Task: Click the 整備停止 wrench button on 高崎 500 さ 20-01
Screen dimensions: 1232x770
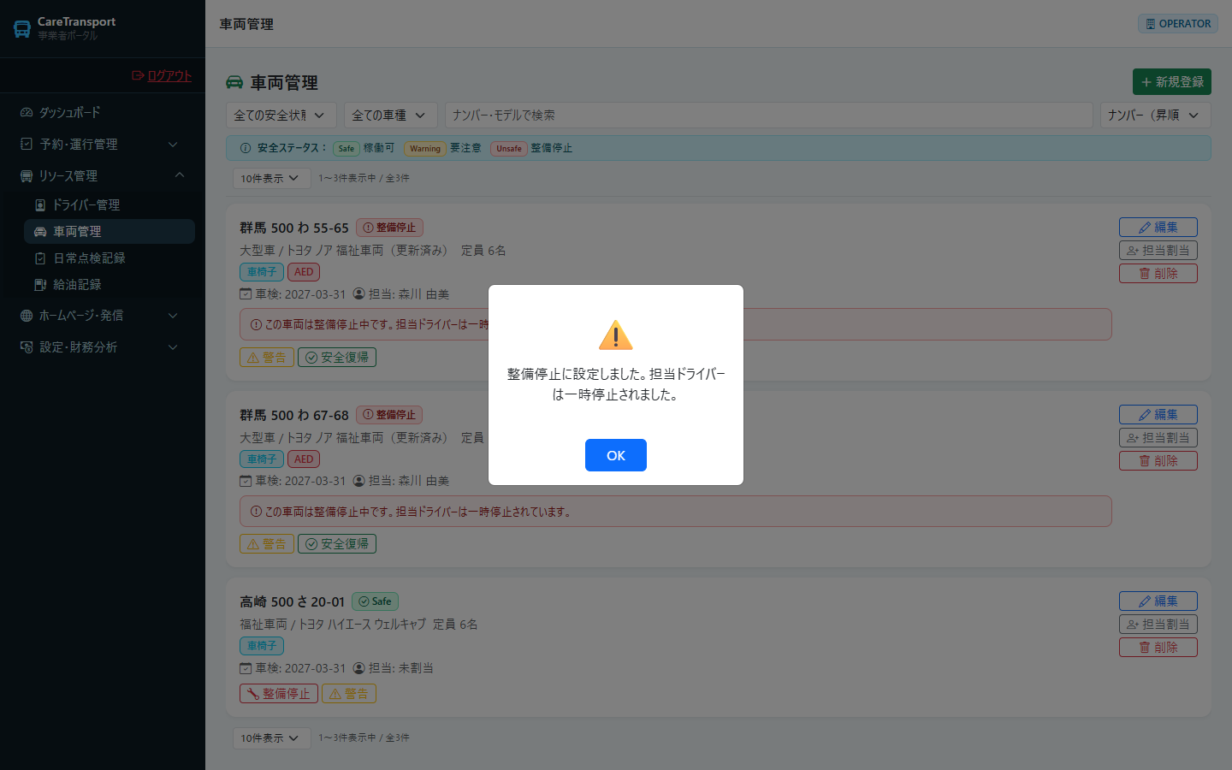Action: 279,694
